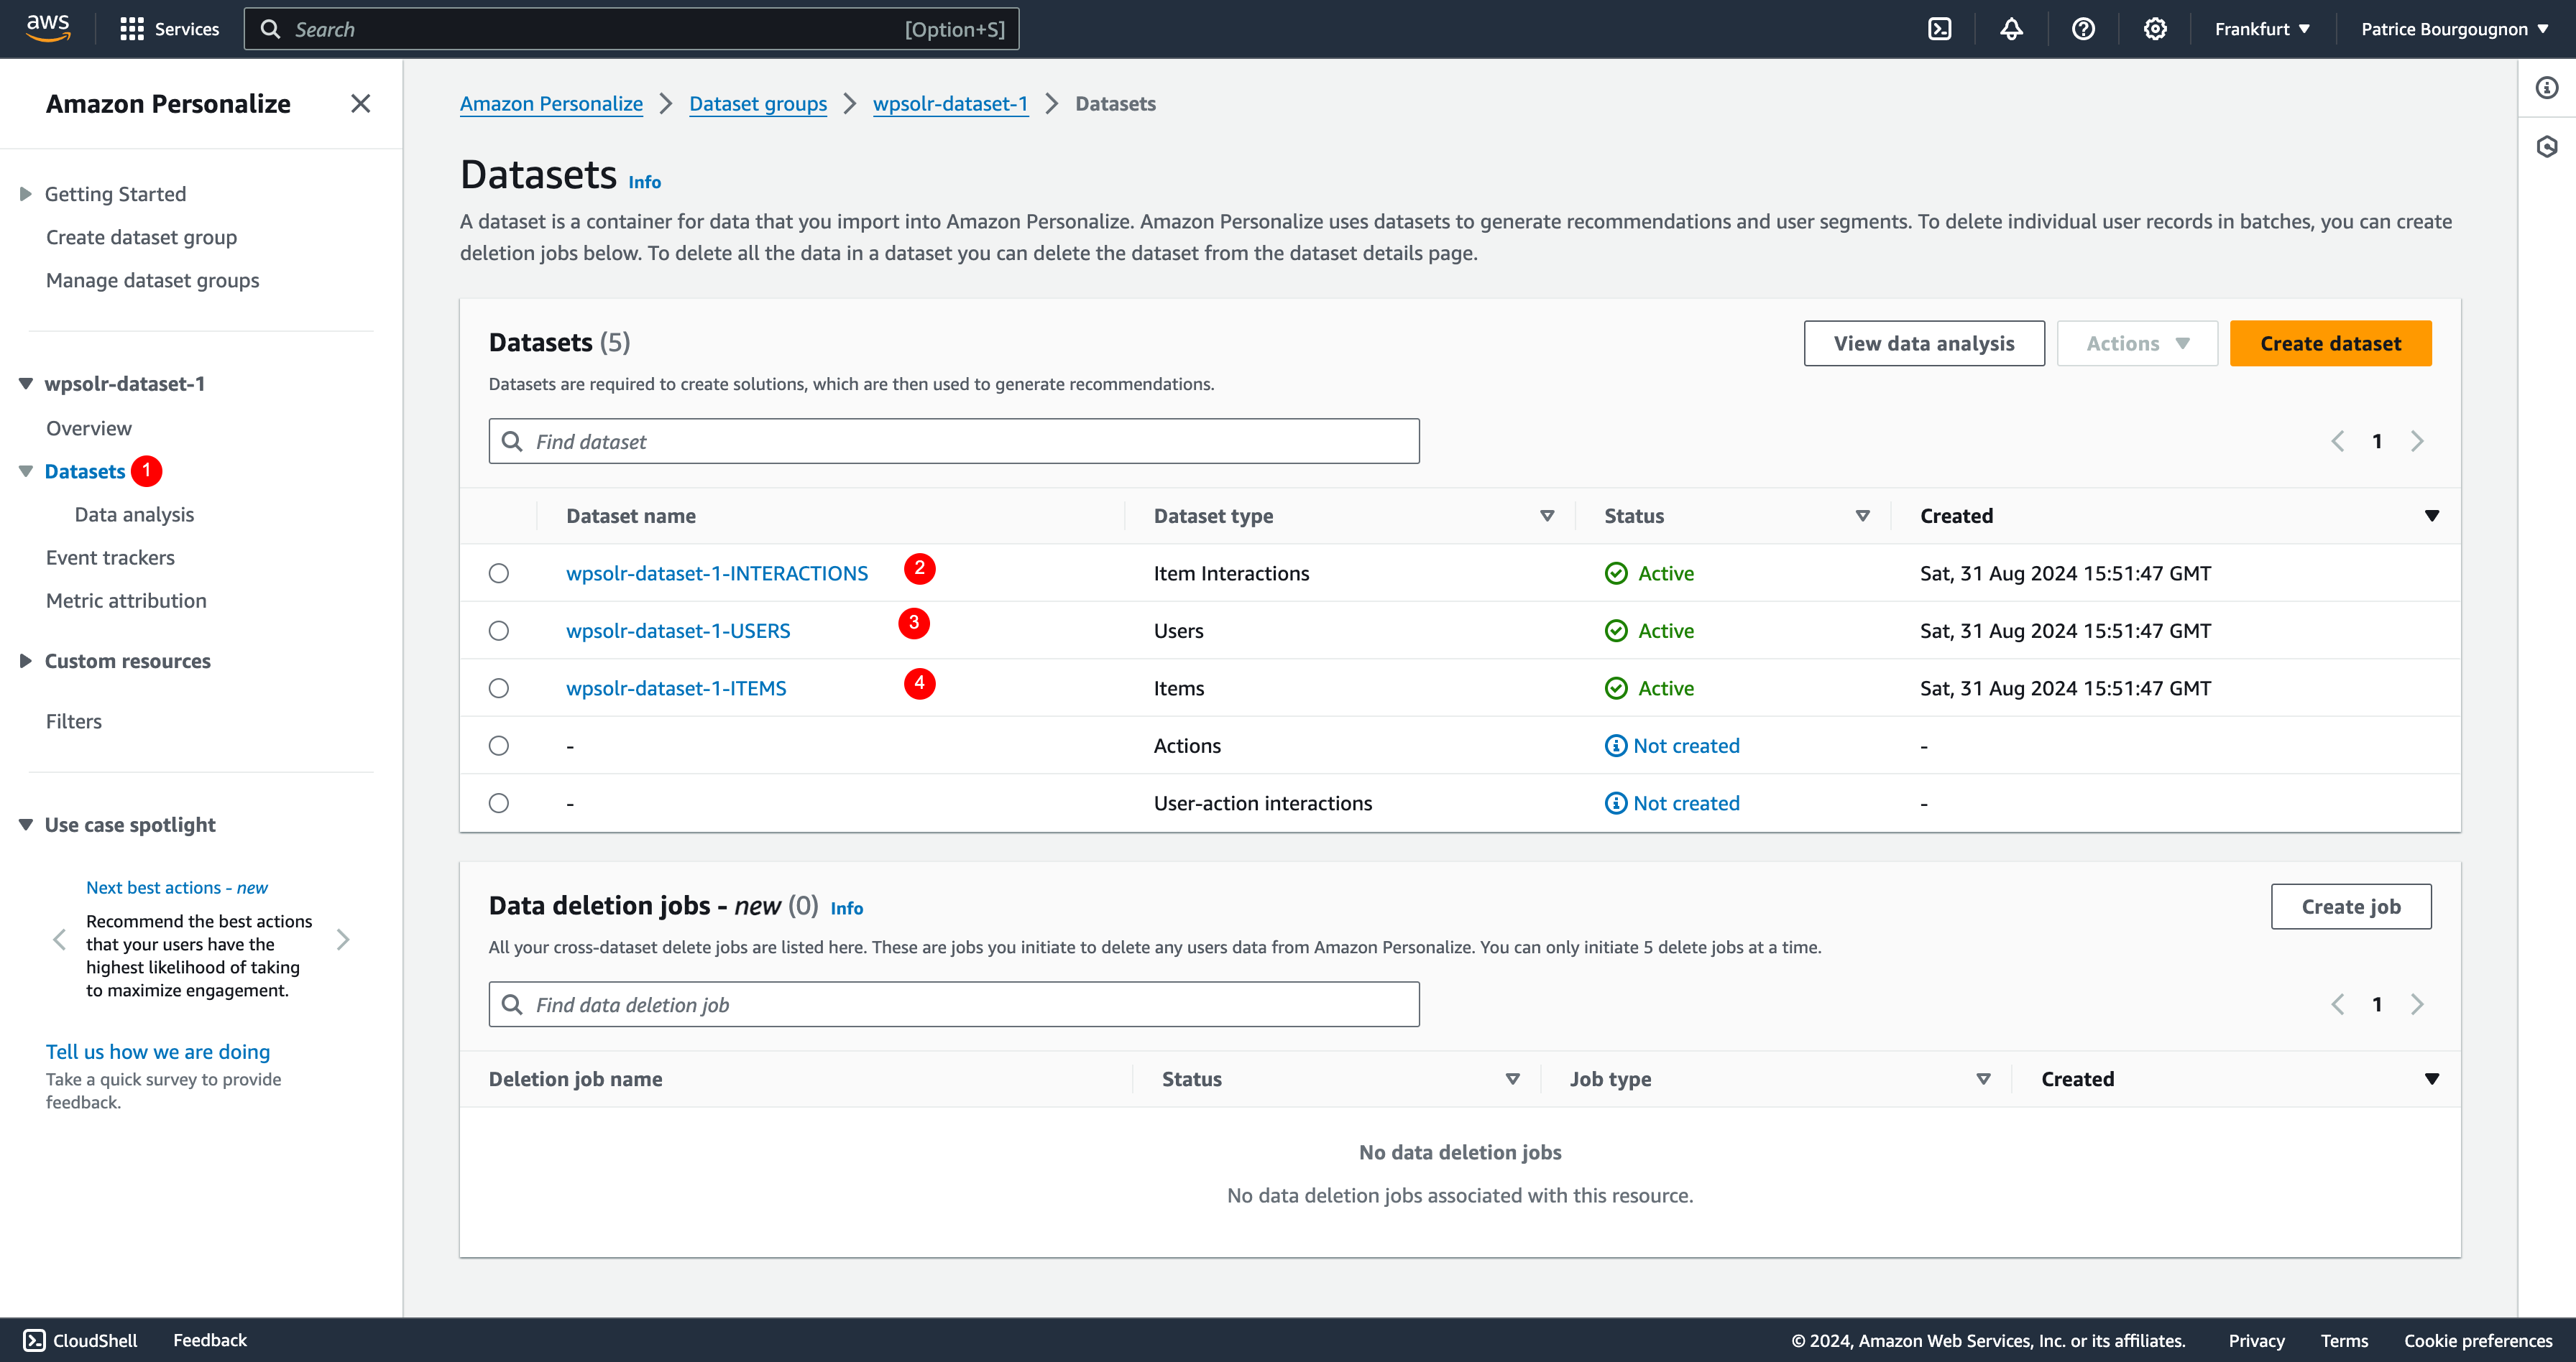Click the Create job button
2576x1362 pixels.
pos(2350,907)
